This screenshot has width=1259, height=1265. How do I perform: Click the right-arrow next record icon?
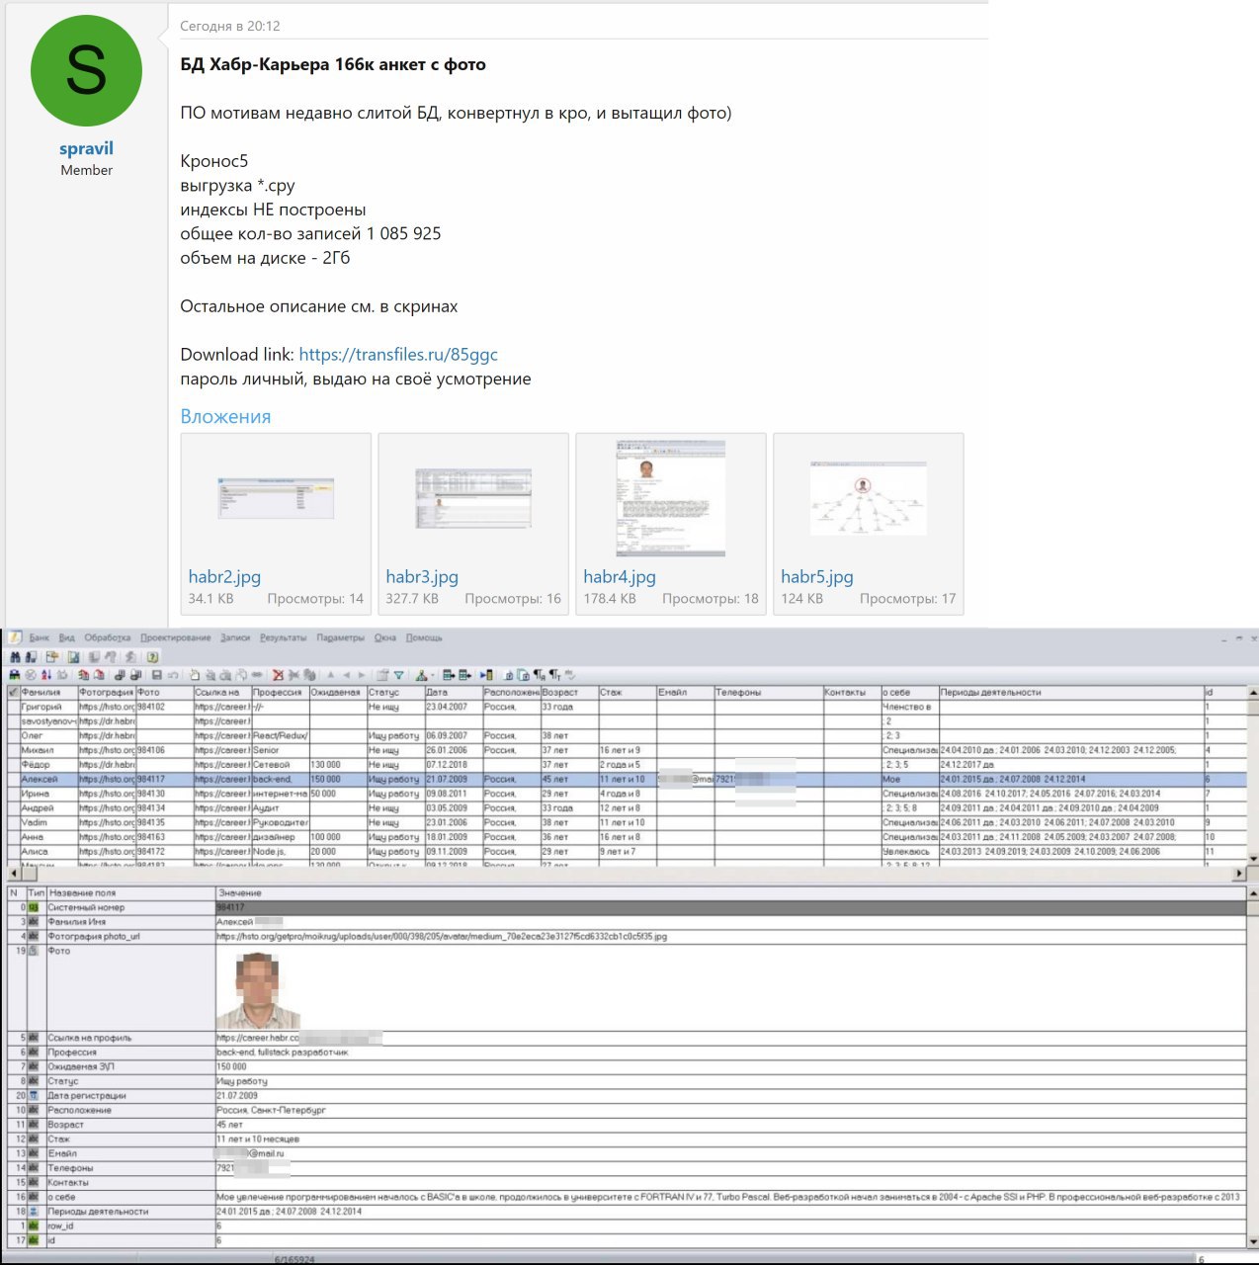coord(361,675)
